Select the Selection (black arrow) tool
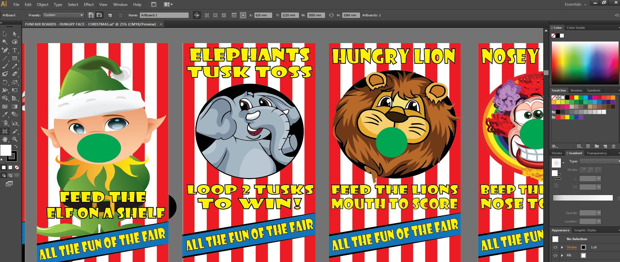This screenshot has width=620, height=262. coord(5,34)
